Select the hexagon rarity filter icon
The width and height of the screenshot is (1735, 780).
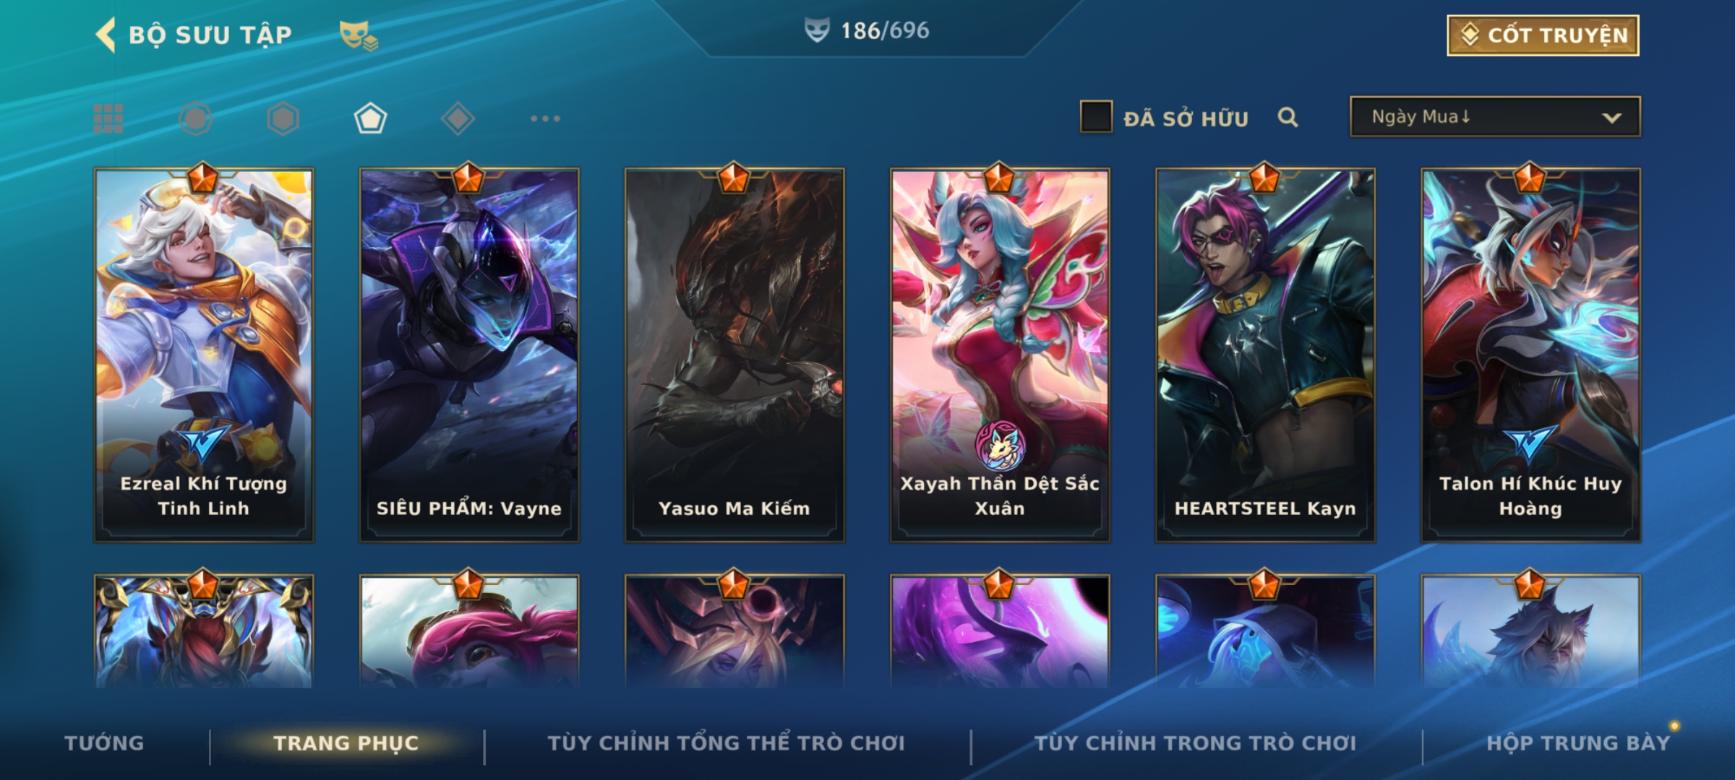[x=283, y=118]
